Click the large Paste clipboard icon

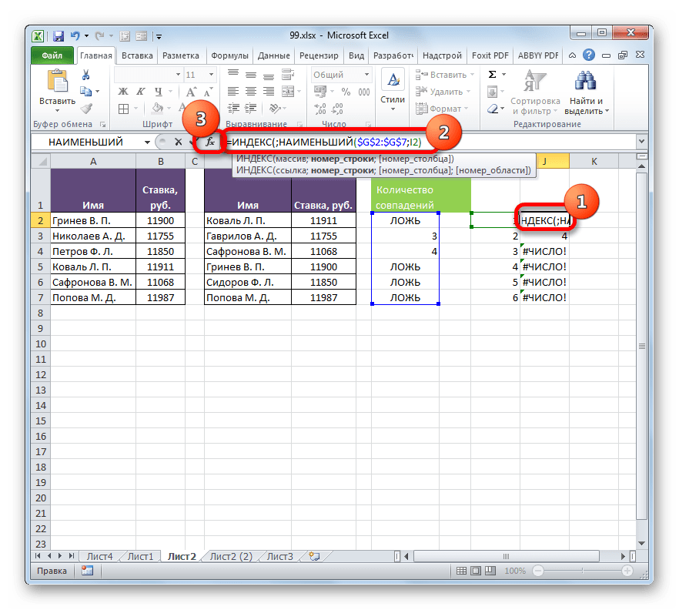click(58, 82)
